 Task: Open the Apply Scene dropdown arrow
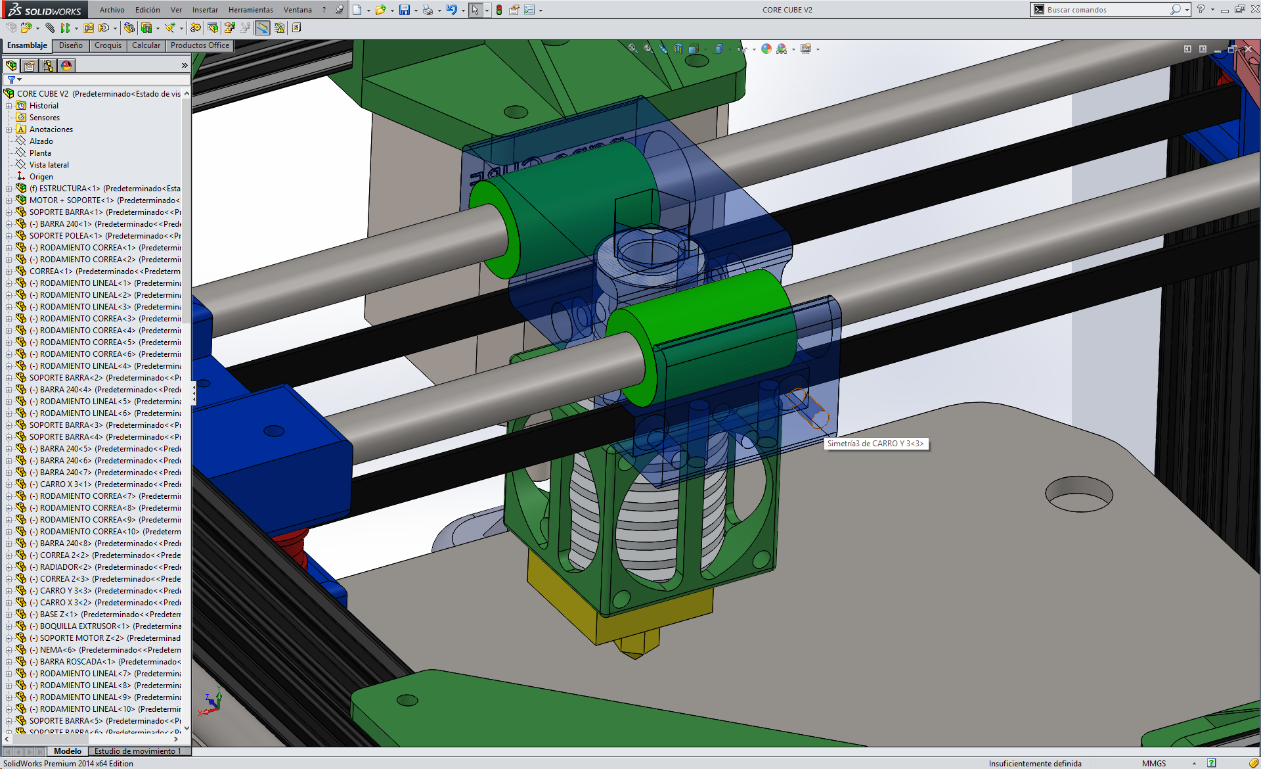tap(793, 49)
